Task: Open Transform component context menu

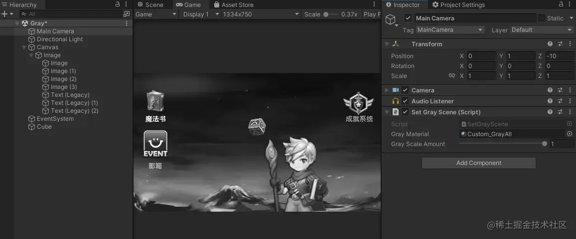Action: [x=570, y=44]
